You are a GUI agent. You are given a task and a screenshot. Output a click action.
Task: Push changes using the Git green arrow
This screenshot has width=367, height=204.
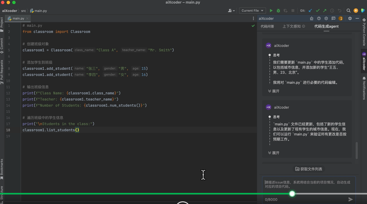pos(325,11)
